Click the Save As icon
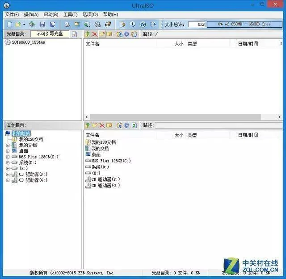Screen dimensions: 286x279 coord(53,24)
